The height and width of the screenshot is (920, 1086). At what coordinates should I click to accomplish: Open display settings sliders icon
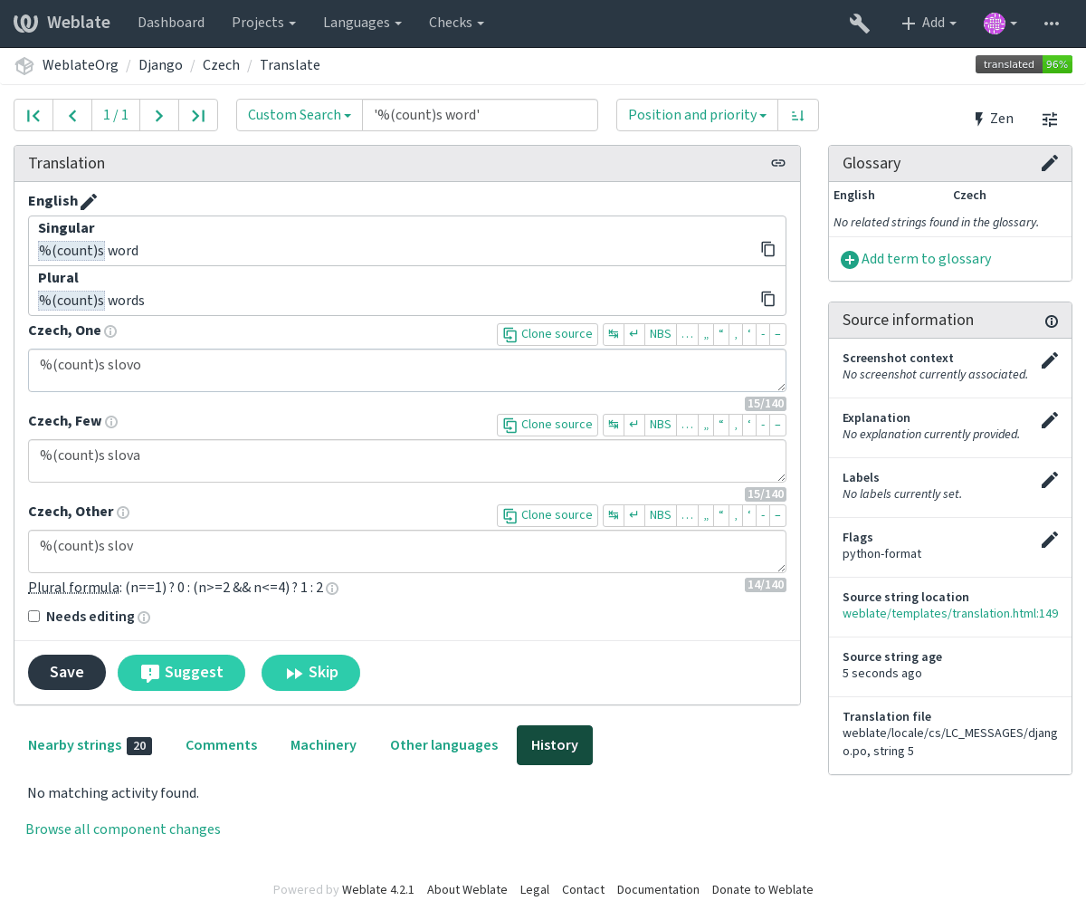(1050, 119)
